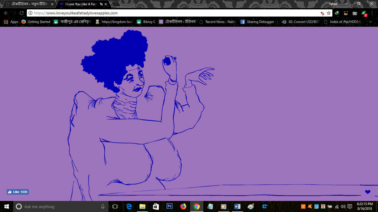Click the Chrome icon on the taskbar
The height and width of the screenshot is (212, 378).
click(x=197, y=206)
